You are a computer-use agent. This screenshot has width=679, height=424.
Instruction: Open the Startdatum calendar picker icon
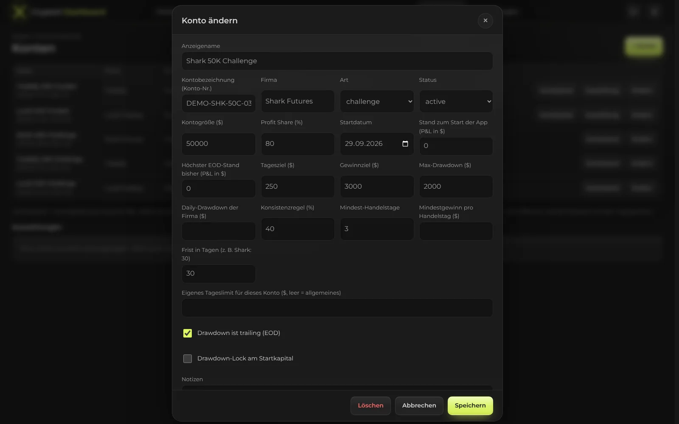[405, 144]
